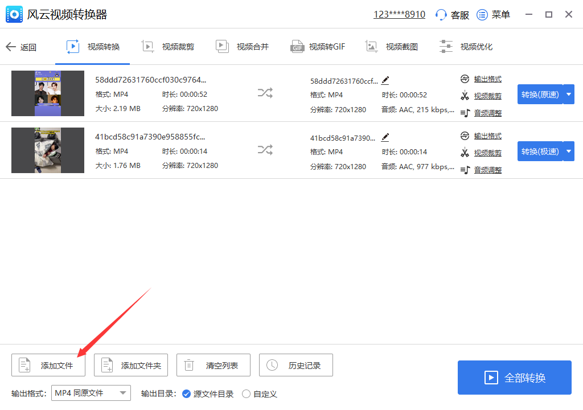The height and width of the screenshot is (410, 583).
Task: Click 音频调整 icon in the 41bcd58c91a7390 row
Action: (465, 170)
